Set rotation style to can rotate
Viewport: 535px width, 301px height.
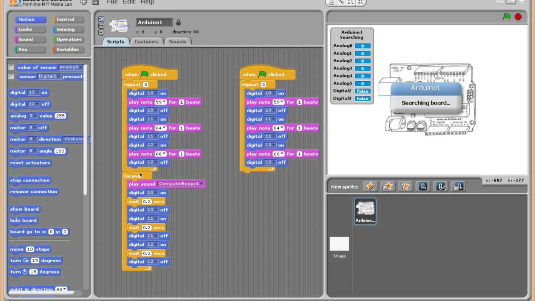click(101, 19)
